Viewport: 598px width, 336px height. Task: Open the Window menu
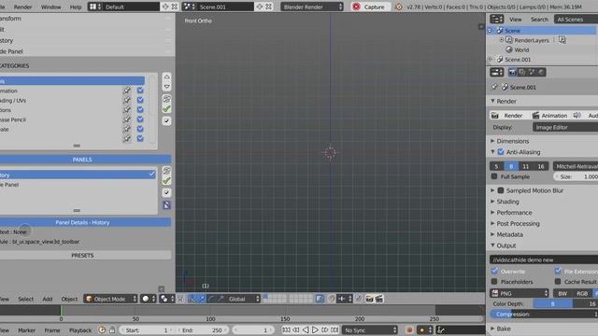[50, 7]
